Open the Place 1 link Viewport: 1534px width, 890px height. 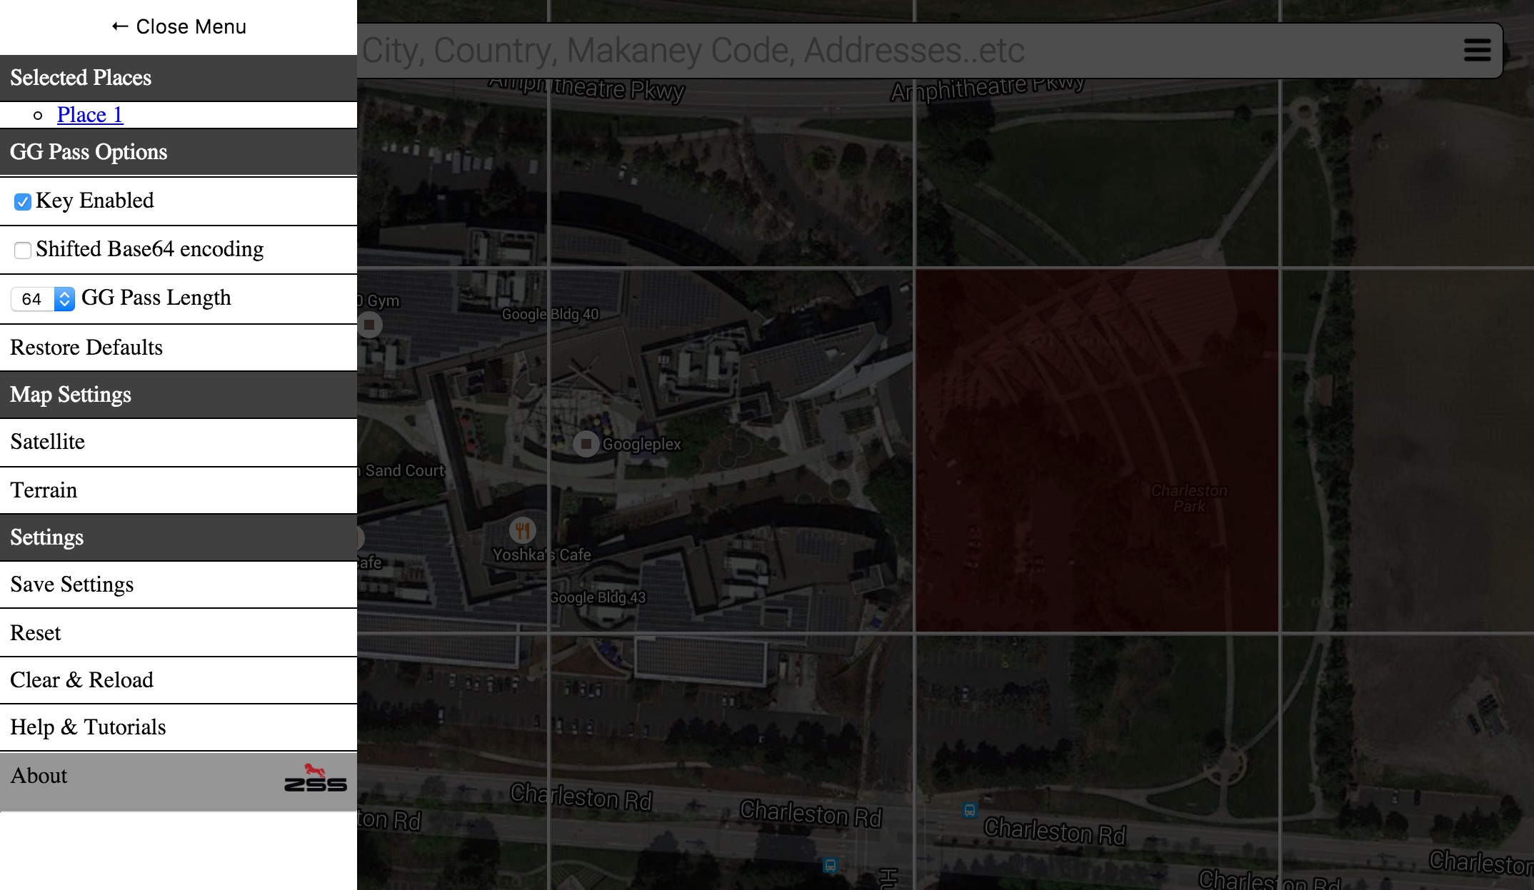pyautogui.click(x=90, y=115)
